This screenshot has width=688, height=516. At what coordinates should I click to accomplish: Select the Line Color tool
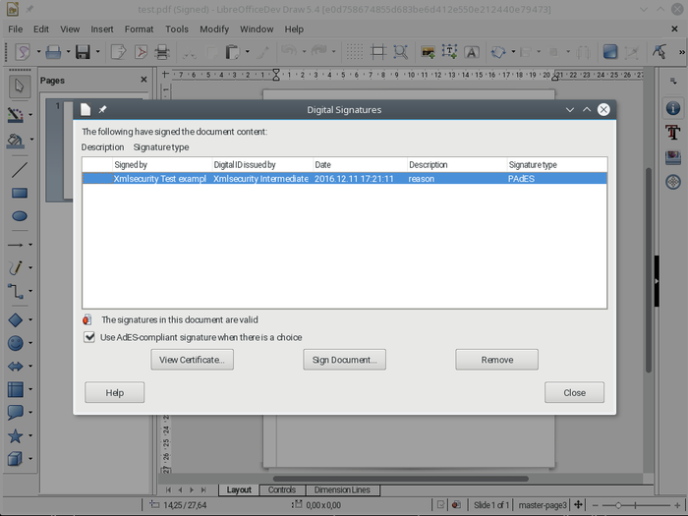(16, 115)
